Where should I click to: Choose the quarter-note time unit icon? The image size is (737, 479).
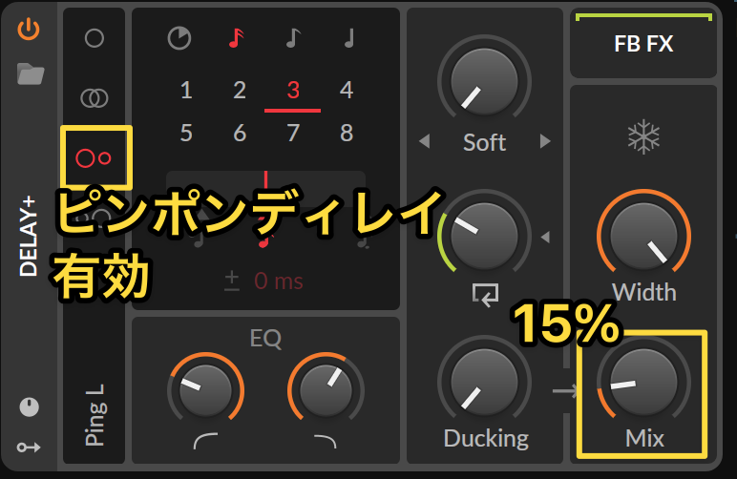pyautogui.click(x=348, y=38)
